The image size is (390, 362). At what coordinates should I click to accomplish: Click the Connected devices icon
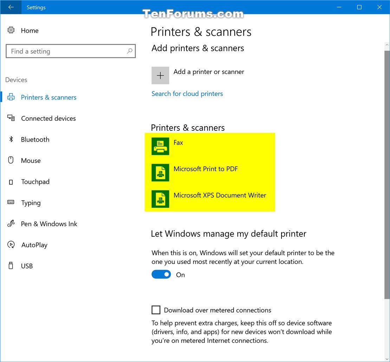(x=11, y=118)
